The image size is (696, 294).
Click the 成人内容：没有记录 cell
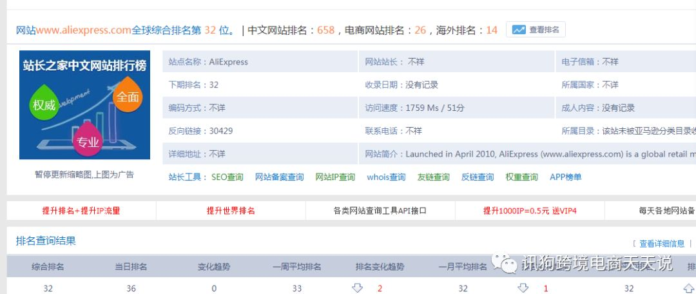point(626,108)
